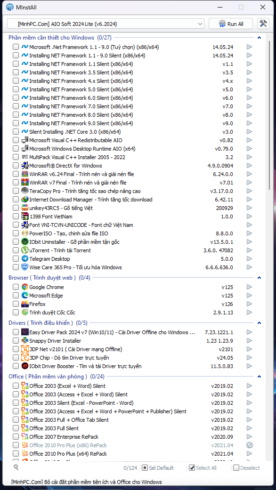Check Installing NET Framework 3.5 Silent box

(16, 72)
